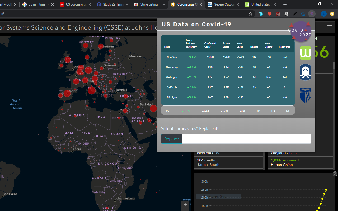Focus the replacement word text field

click(x=247, y=139)
